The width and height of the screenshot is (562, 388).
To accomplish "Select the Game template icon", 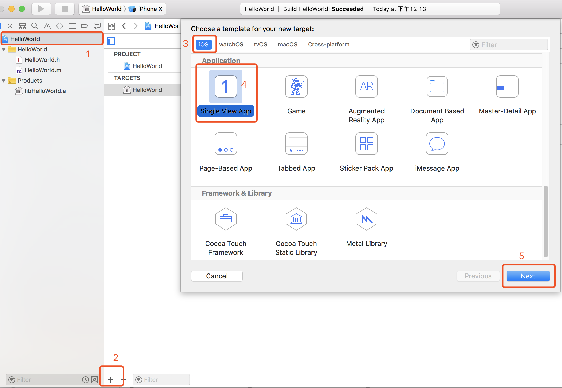I will coord(296,87).
